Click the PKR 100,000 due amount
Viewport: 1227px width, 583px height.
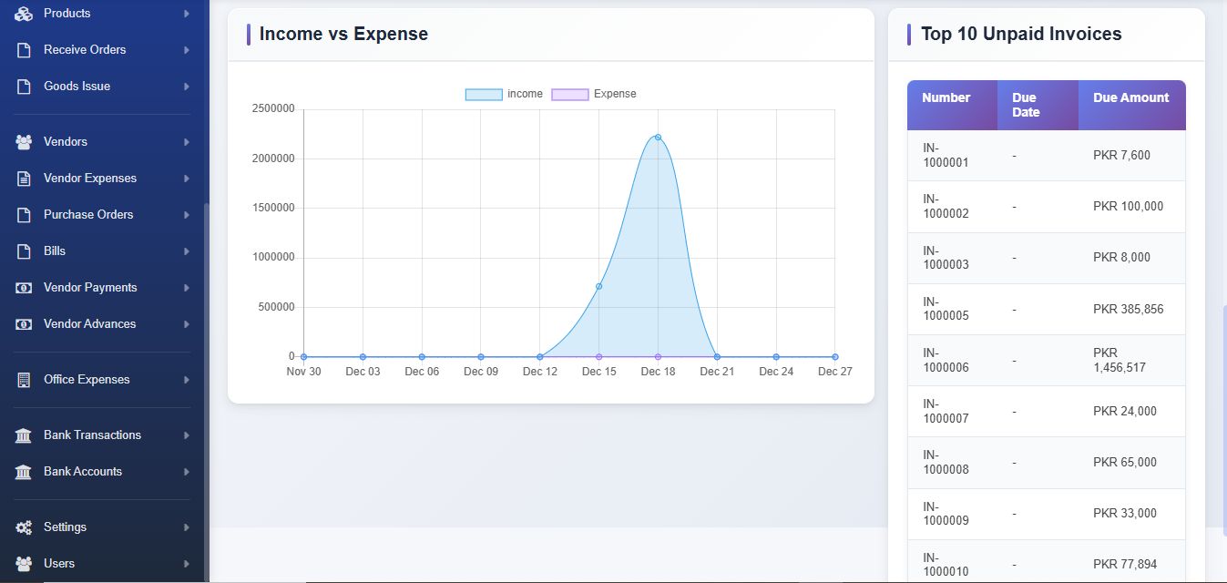[1129, 207]
